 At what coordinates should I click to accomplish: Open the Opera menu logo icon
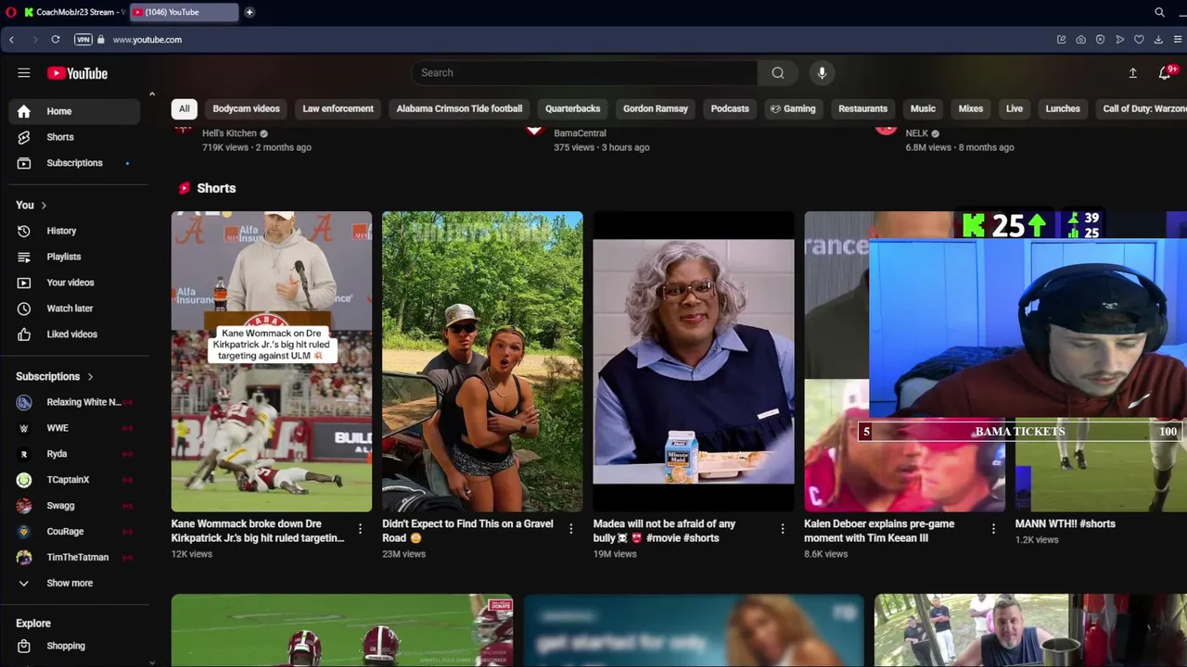tap(11, 12)
